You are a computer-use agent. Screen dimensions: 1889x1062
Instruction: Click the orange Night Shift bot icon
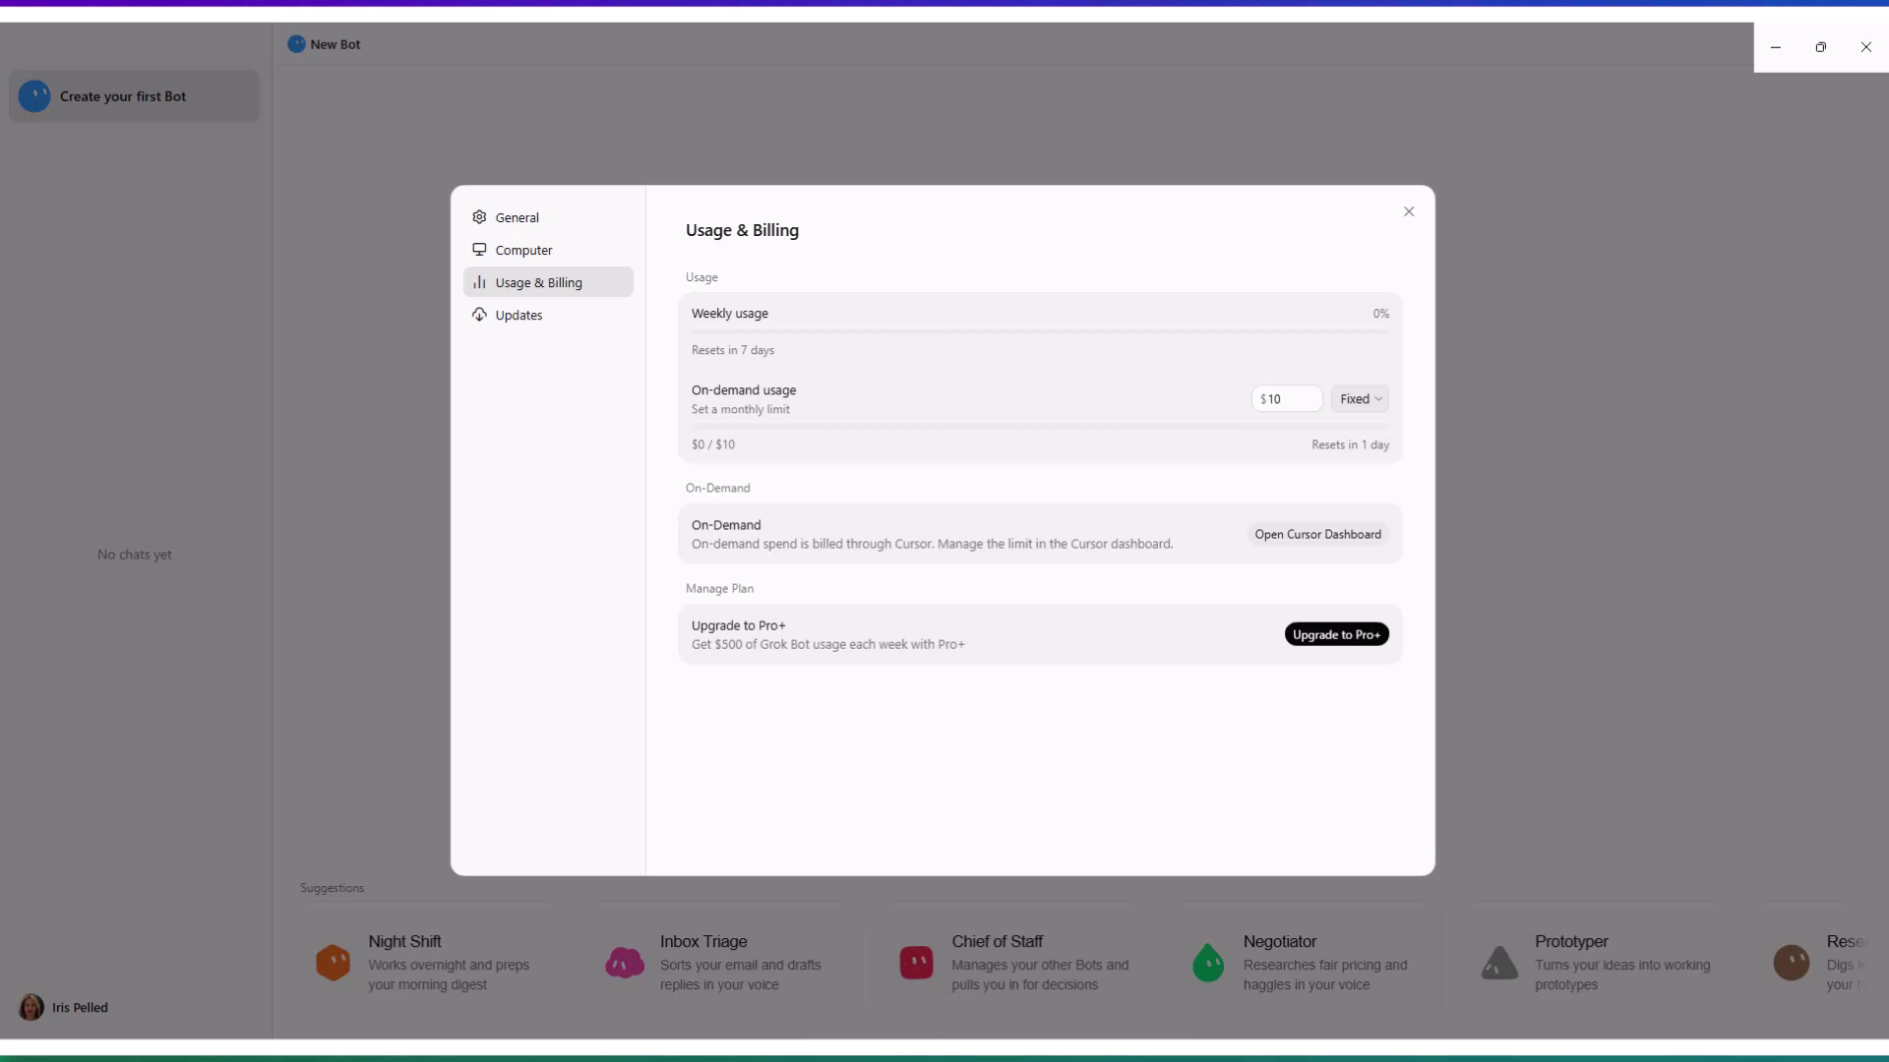(333, 963)
